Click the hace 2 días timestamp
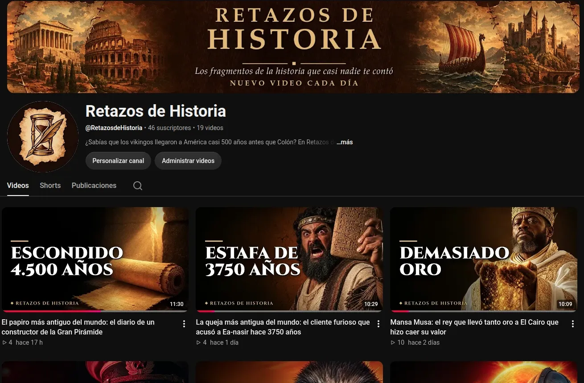The image size is (584, 383). pyautogui.click(x=424, y=342)
